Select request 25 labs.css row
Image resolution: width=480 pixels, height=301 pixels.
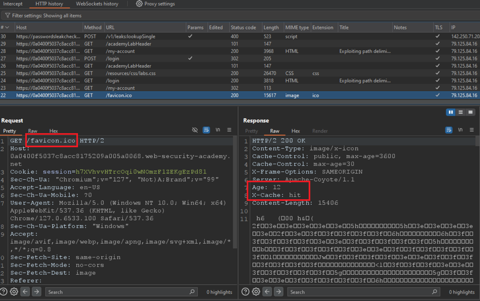pyautogui.click(x=240, y=73)
